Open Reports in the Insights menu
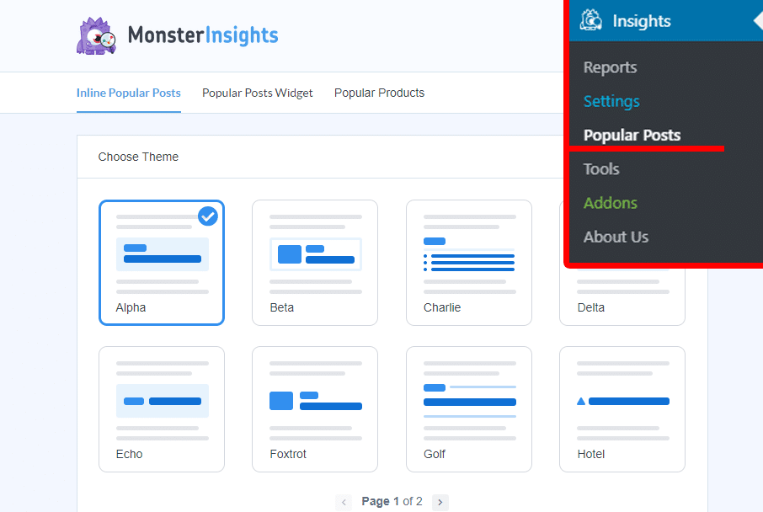Image resolution: width=763 pixels, height=512 pixels. coord(610,67)
